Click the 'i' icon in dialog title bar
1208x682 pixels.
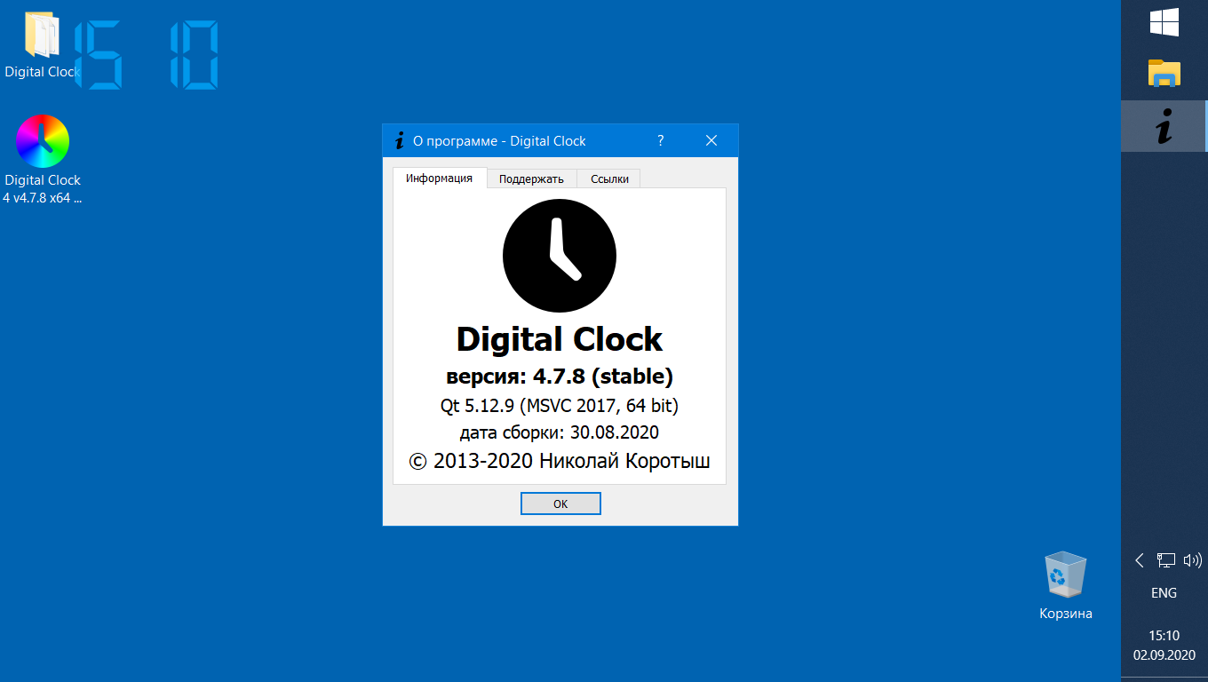tap(399, 140)
